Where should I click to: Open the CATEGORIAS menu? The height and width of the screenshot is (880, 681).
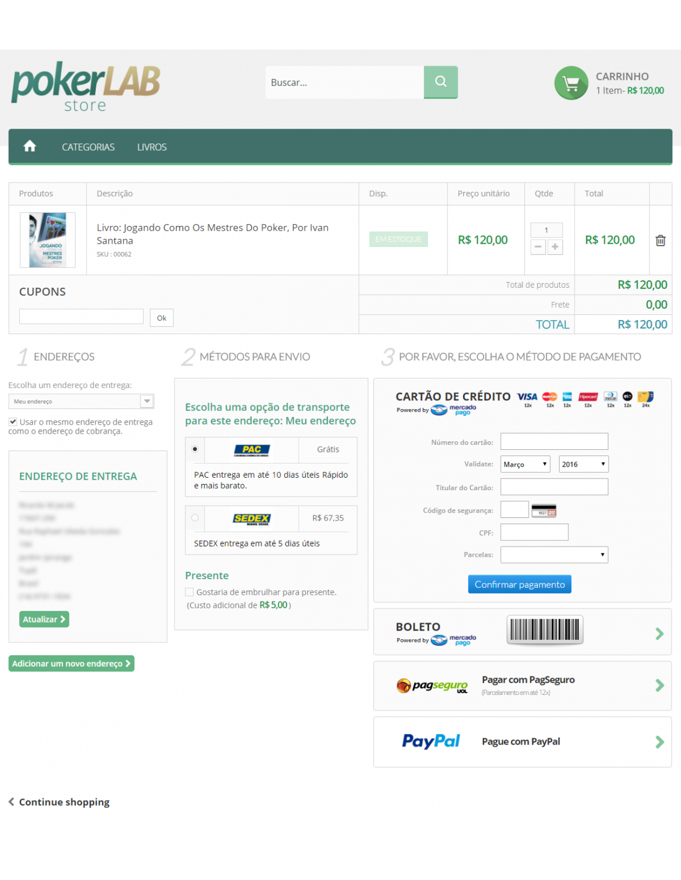tap(88, 147)
